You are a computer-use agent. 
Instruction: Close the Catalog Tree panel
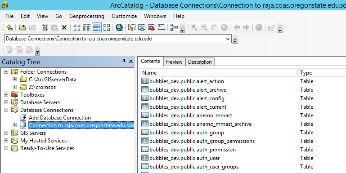(x=131, y=62)
